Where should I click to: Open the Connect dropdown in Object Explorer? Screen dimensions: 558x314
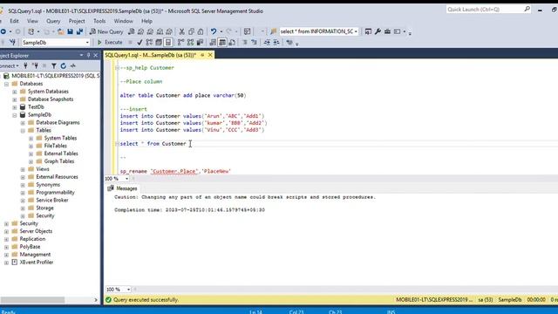pyautogui.click(x=10, y=66)
